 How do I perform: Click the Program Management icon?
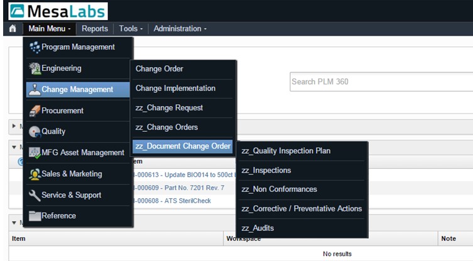tap(35, 47)
